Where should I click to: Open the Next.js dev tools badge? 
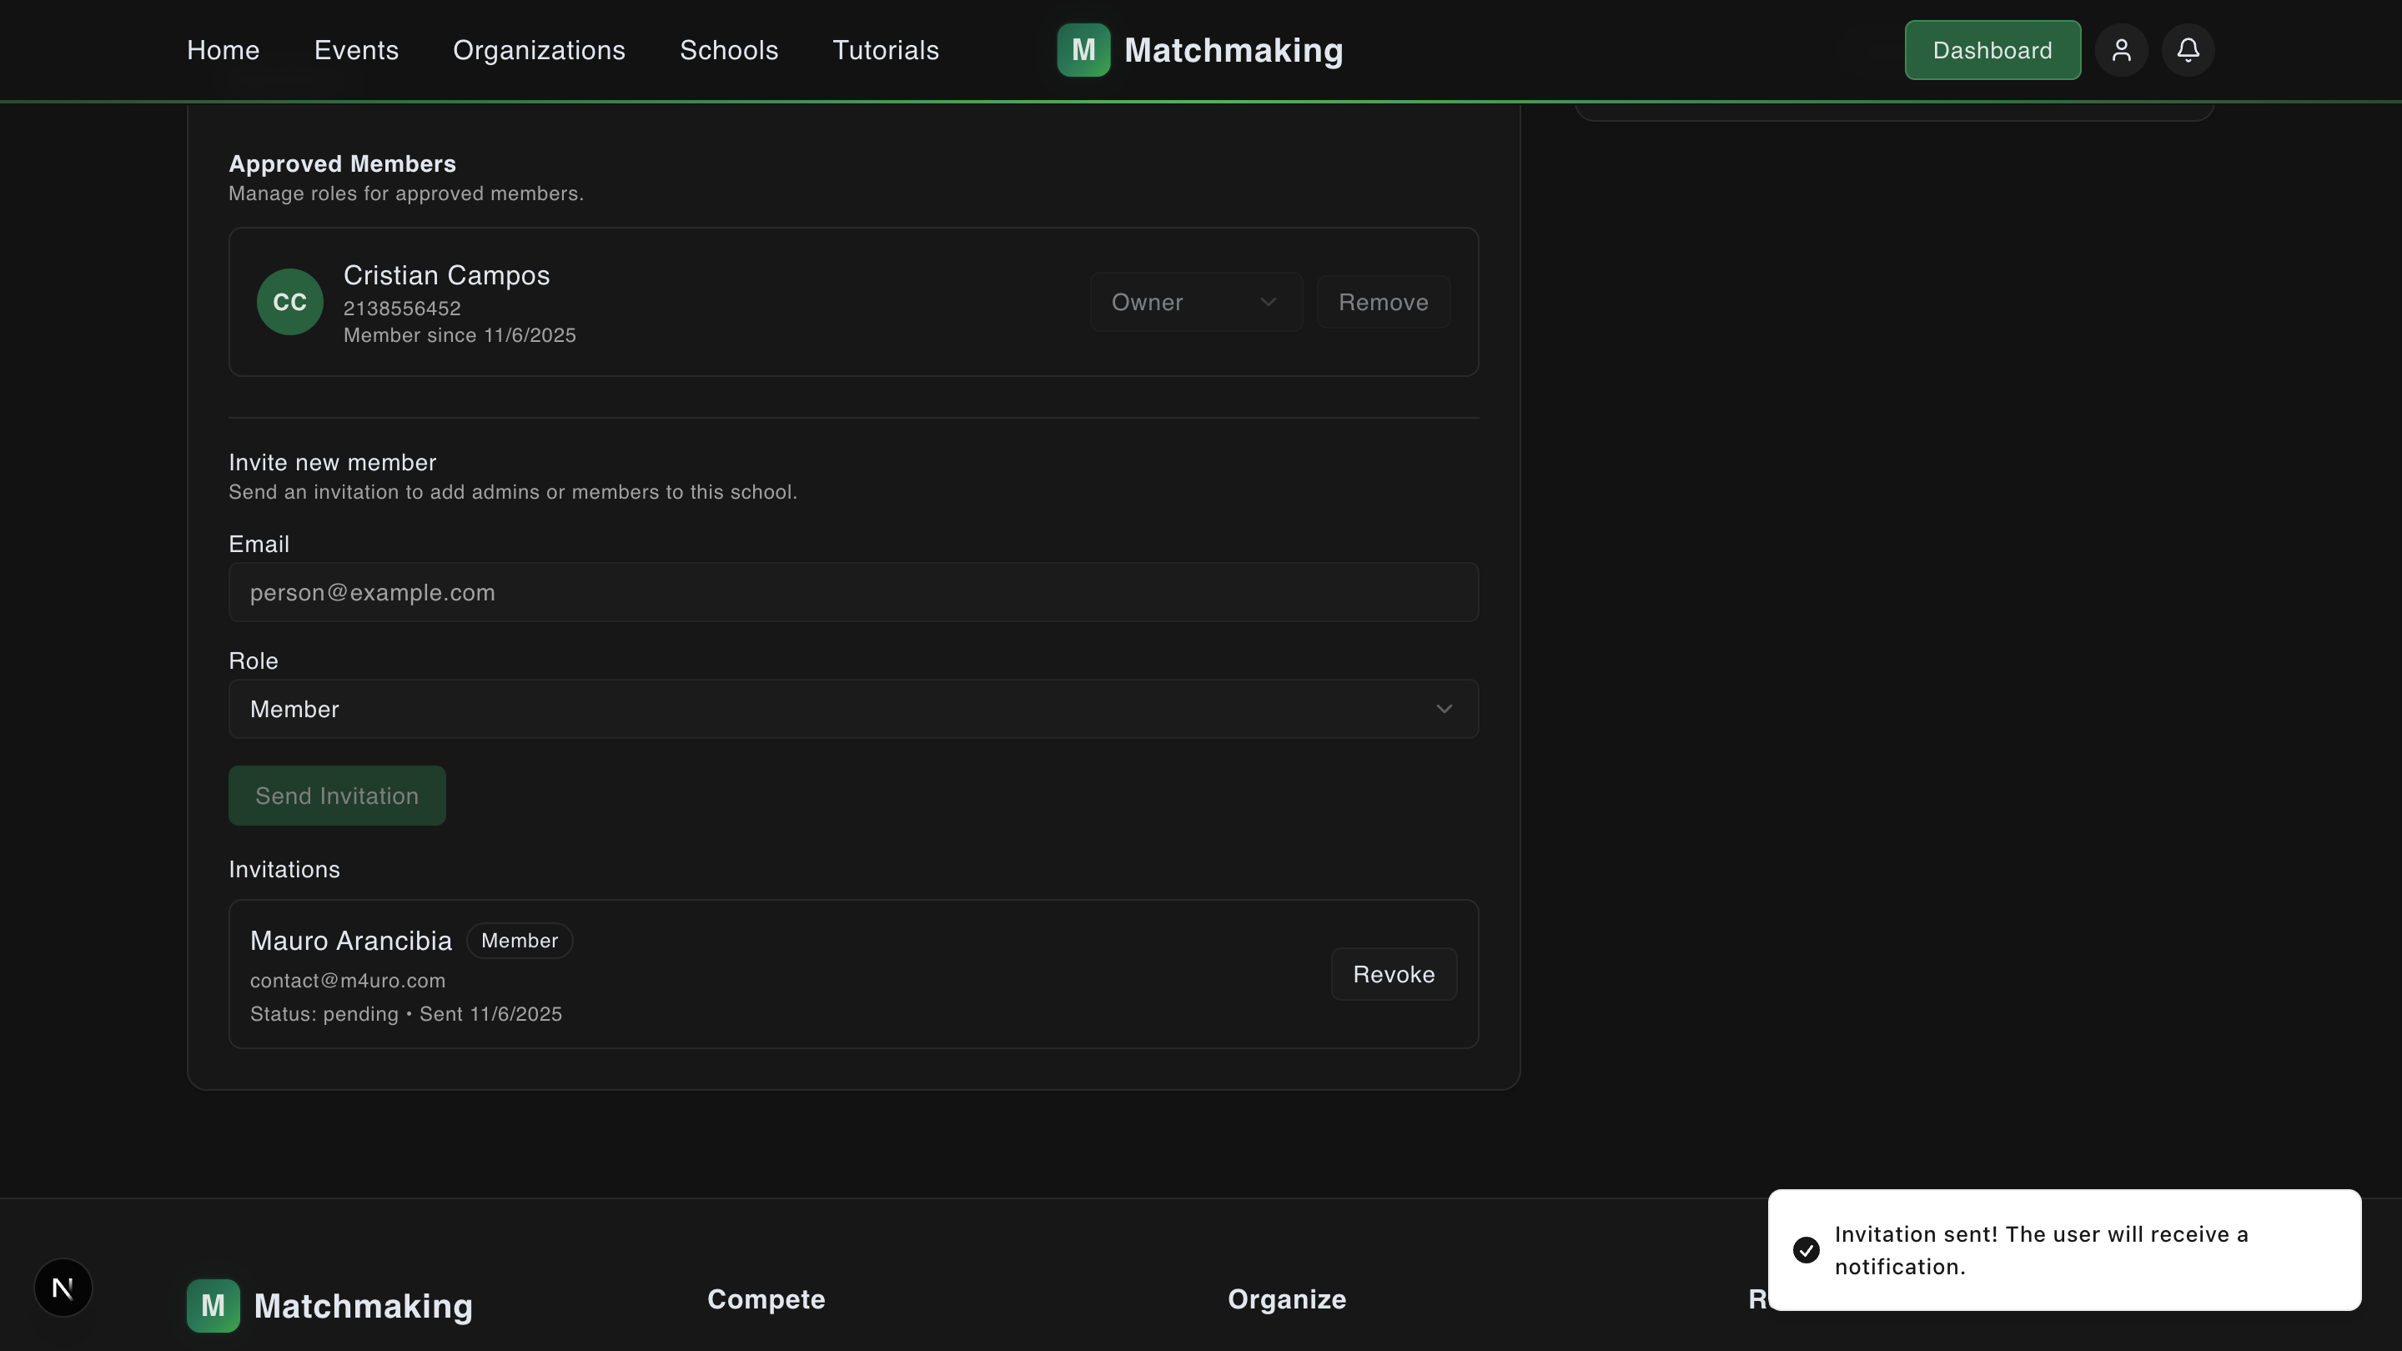coord(63,1288)
